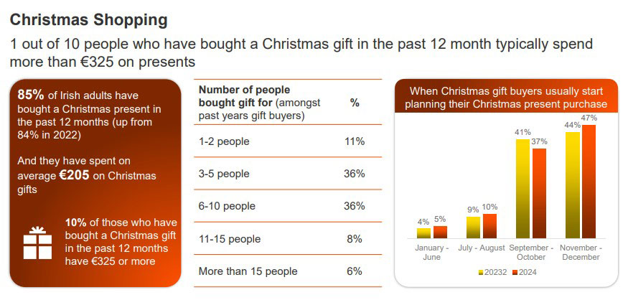Click the 6-10 people row label
This screenshot has height=300, width=628.
(227, 206)
